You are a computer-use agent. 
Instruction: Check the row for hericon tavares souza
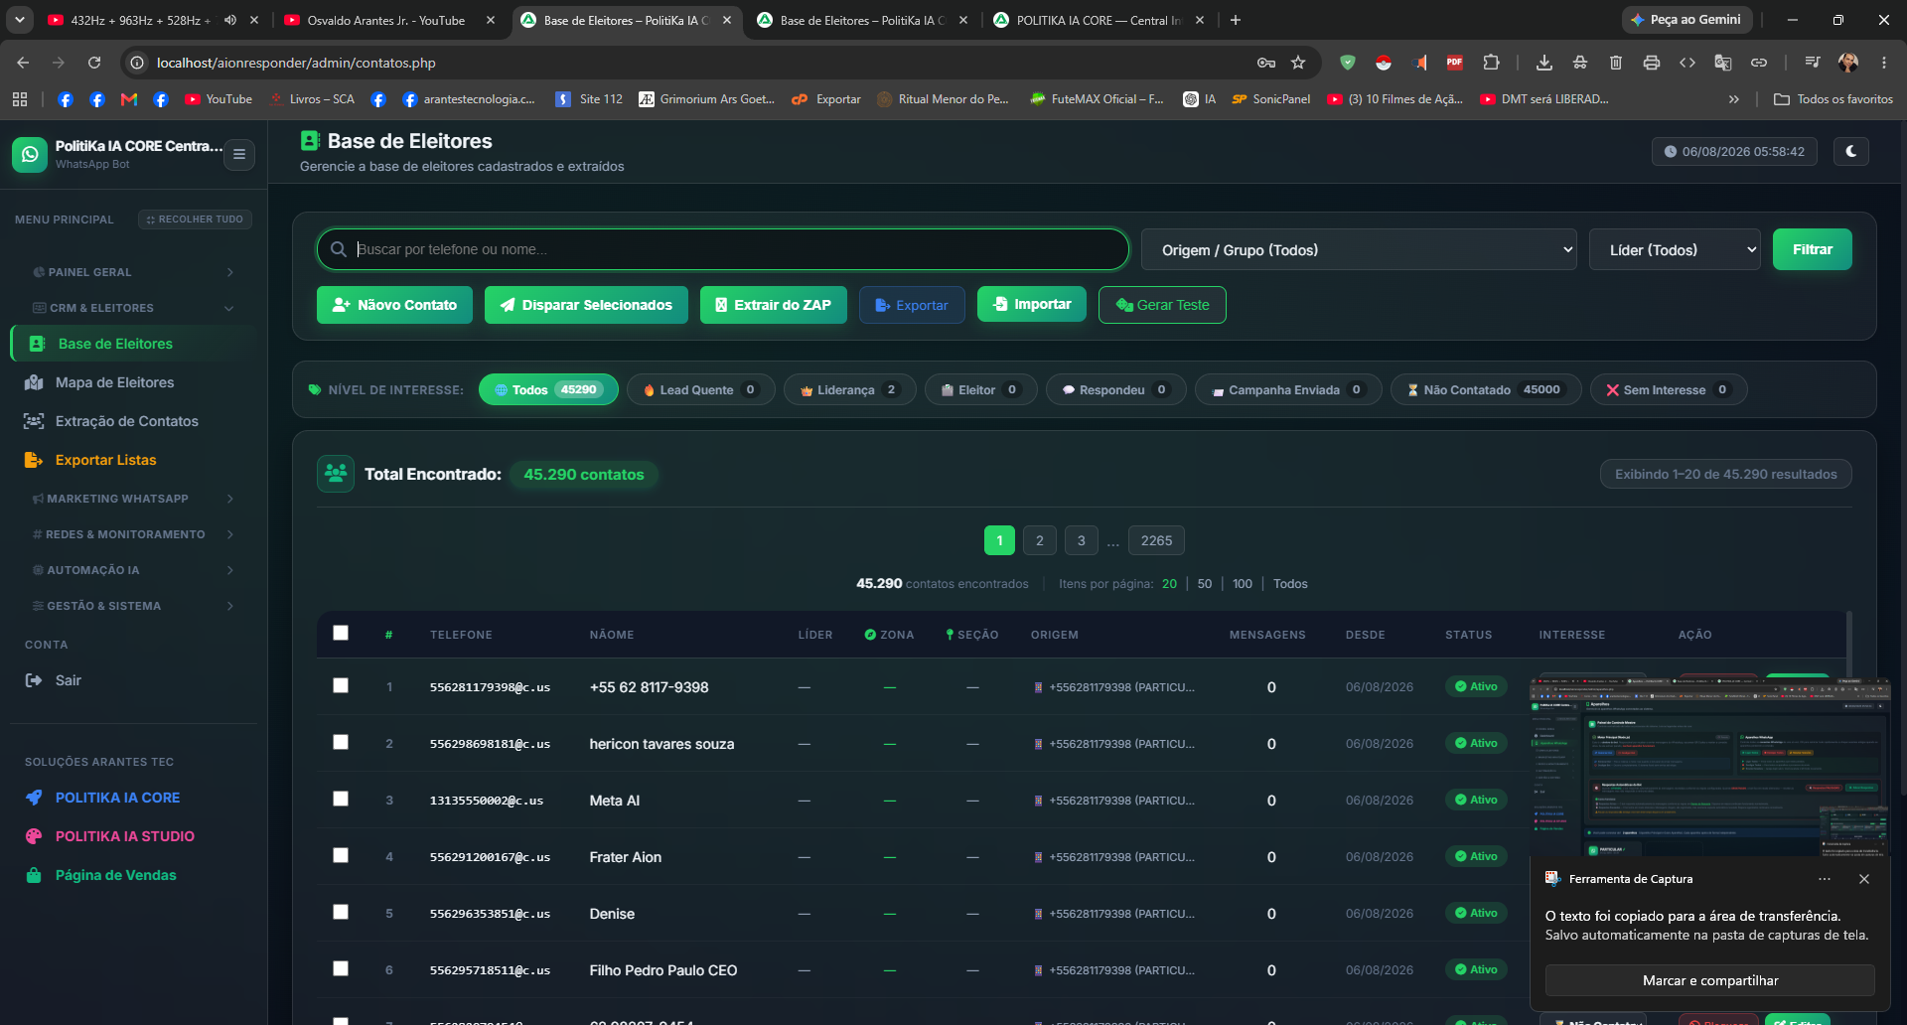[341, 742]
